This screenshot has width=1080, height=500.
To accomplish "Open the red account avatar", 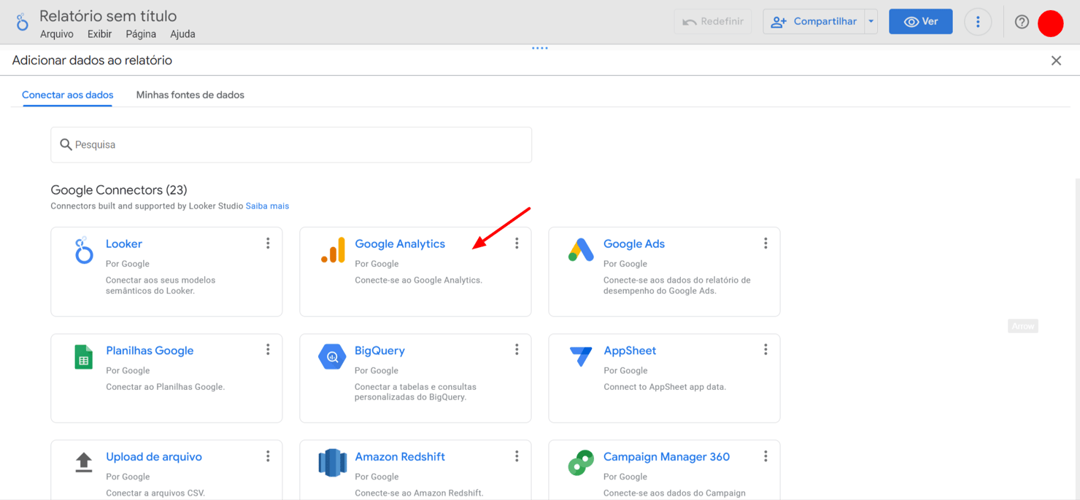I will click(1051, 24).
